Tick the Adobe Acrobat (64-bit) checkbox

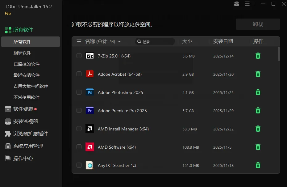click(79, 74)
